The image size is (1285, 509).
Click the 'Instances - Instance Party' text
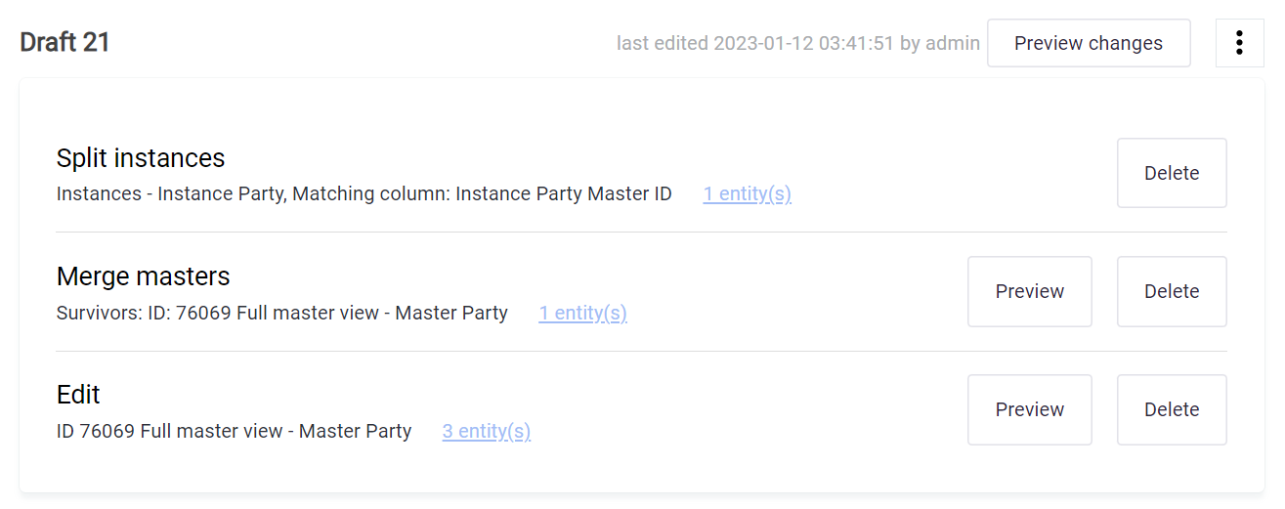[170, 194]
